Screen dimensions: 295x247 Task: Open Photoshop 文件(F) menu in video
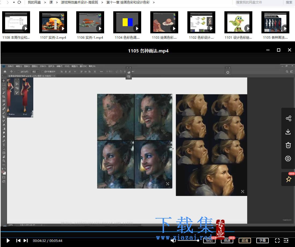coord(10,66)
